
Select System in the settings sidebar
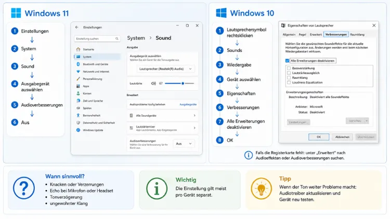click(97, 57)
